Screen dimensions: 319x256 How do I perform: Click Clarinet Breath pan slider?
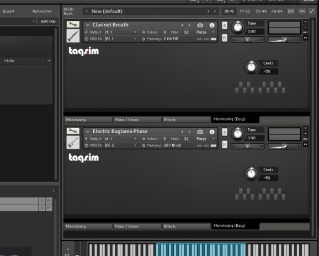pos(248,40)
